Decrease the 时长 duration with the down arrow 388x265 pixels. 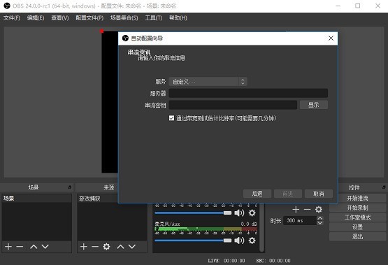click(320, 222)
